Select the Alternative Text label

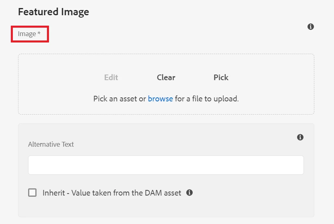coord(51,144)
